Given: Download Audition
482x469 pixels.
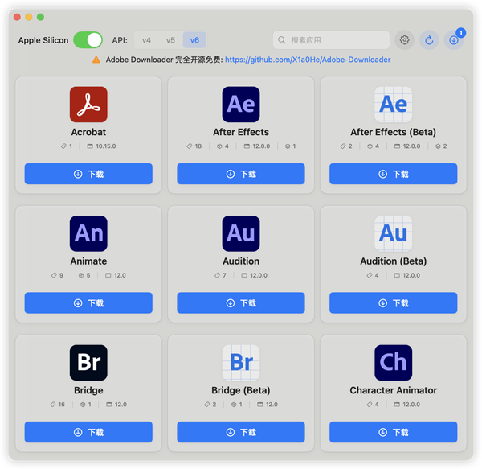Looking at the screenshot, I should tap(241, 302).
